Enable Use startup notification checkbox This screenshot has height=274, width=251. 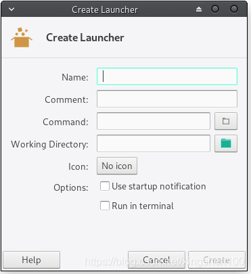(x=105, y=186)
